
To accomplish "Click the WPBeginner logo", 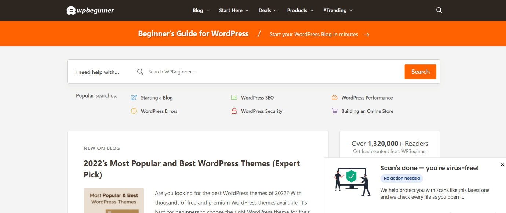I will (90, 10).
